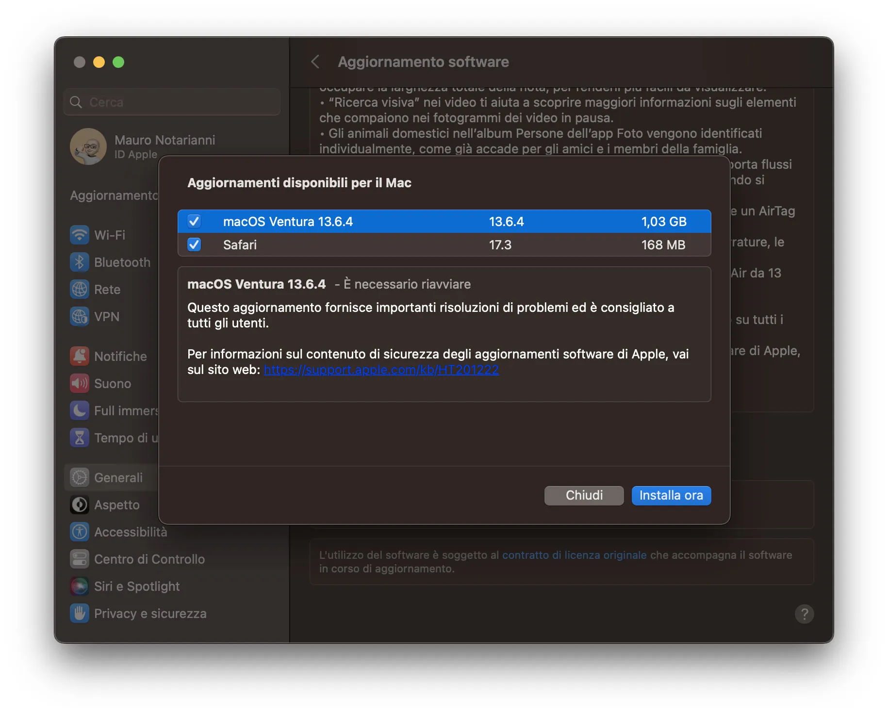Click the Chiudi button

tap(584, 496)
